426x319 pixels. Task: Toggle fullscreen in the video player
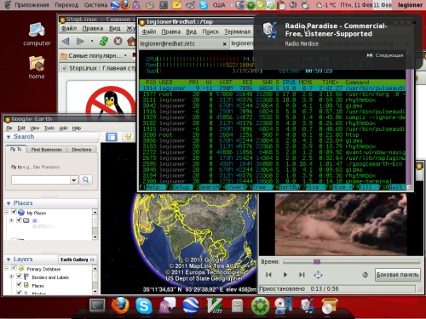click(x=318, y=275)
